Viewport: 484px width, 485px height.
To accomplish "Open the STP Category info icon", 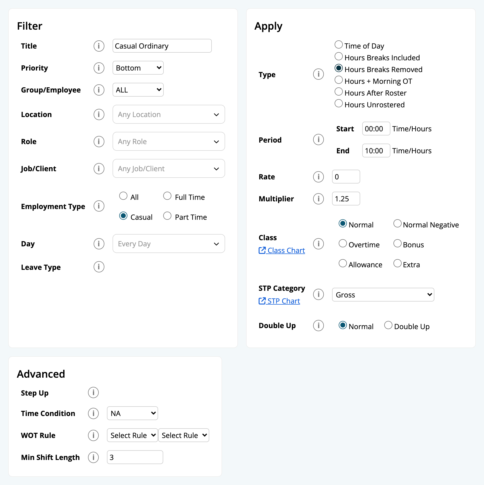I will [x=318, y=294].
